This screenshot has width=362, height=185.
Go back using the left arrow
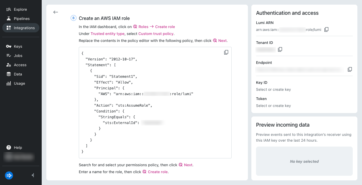(56, 12)
